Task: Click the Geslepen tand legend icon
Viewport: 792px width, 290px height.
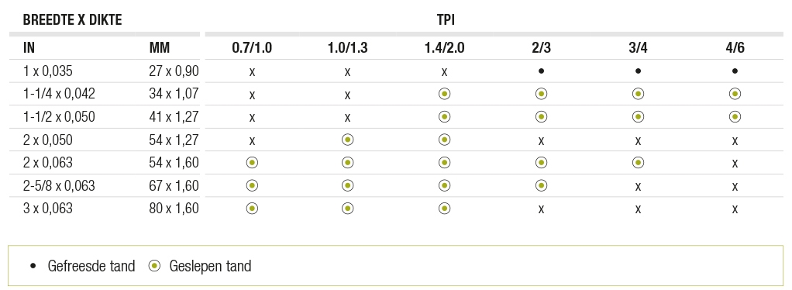Action: pyautogui.click(x=154, y=266)
